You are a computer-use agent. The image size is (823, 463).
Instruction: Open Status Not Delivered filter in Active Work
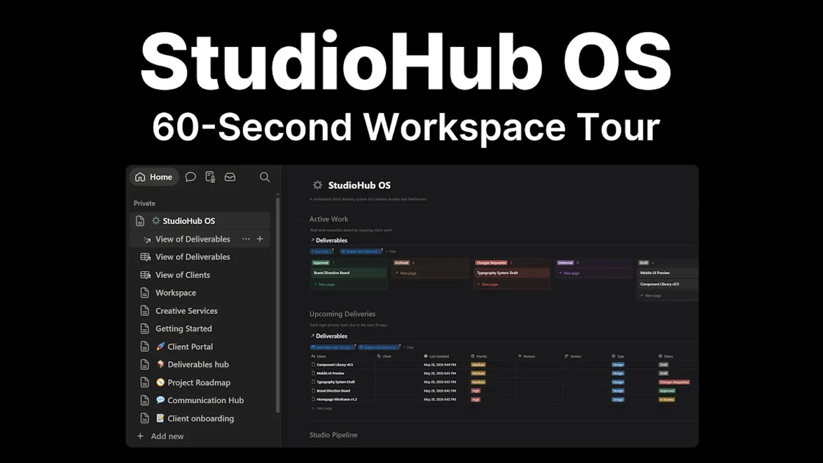tap(362, 252)
